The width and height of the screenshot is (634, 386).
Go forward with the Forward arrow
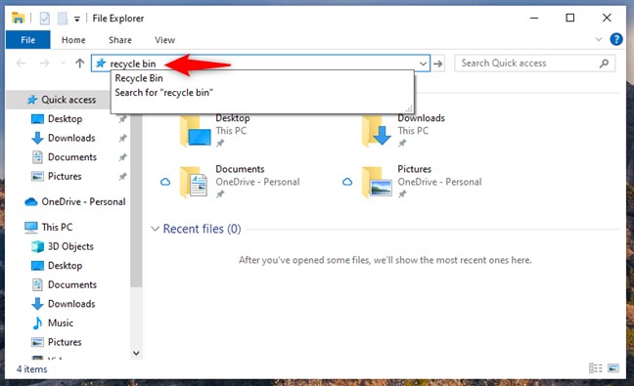point(44,64)
